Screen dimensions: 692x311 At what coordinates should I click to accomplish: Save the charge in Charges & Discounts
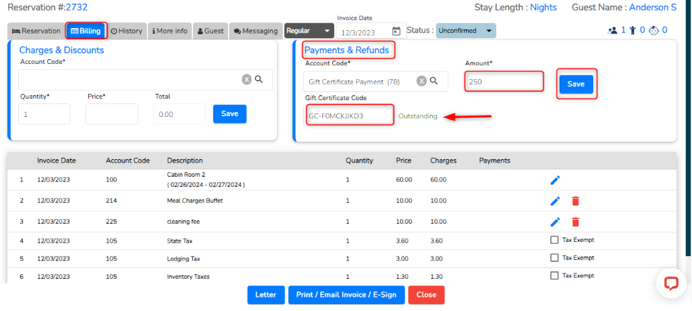pyautogui.click(x=229, y=114)
